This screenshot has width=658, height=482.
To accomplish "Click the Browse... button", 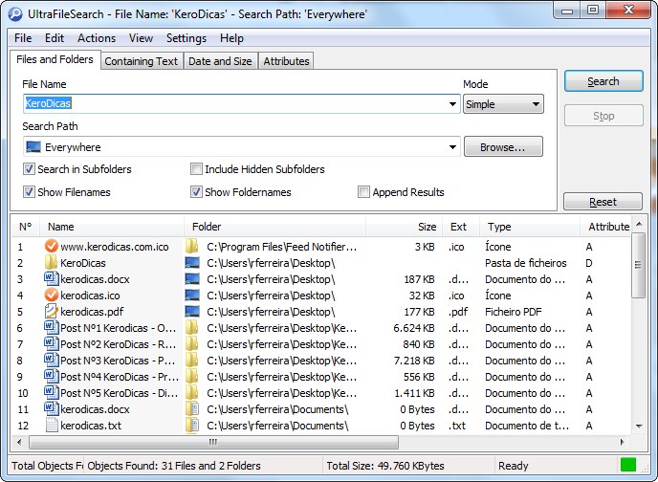I will coord(503,147).
